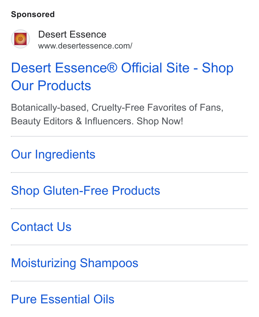
Task: Click the 'Shop Now!' text in description
Action: pyautogui.click(x=160, y=121)
